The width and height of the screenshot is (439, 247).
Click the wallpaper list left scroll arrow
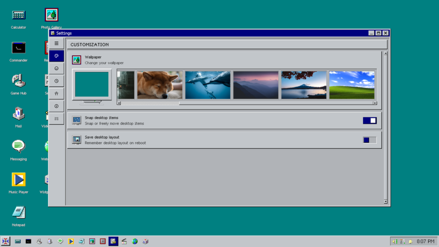click(x=119, y=103)
